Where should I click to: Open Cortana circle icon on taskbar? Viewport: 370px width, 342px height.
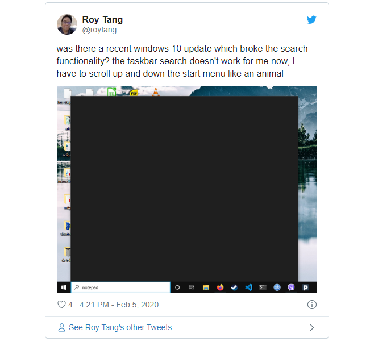pos(177,287)
